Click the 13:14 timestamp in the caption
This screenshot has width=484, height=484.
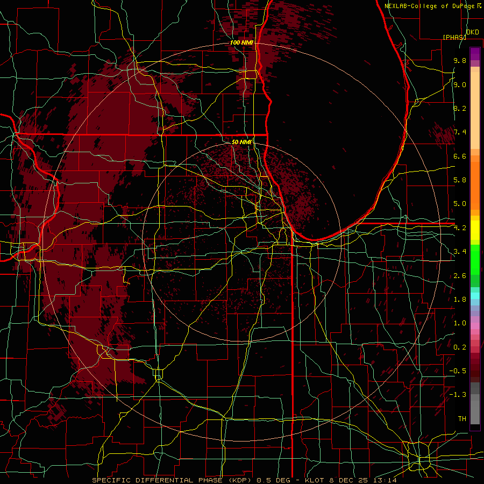[385, 480]
